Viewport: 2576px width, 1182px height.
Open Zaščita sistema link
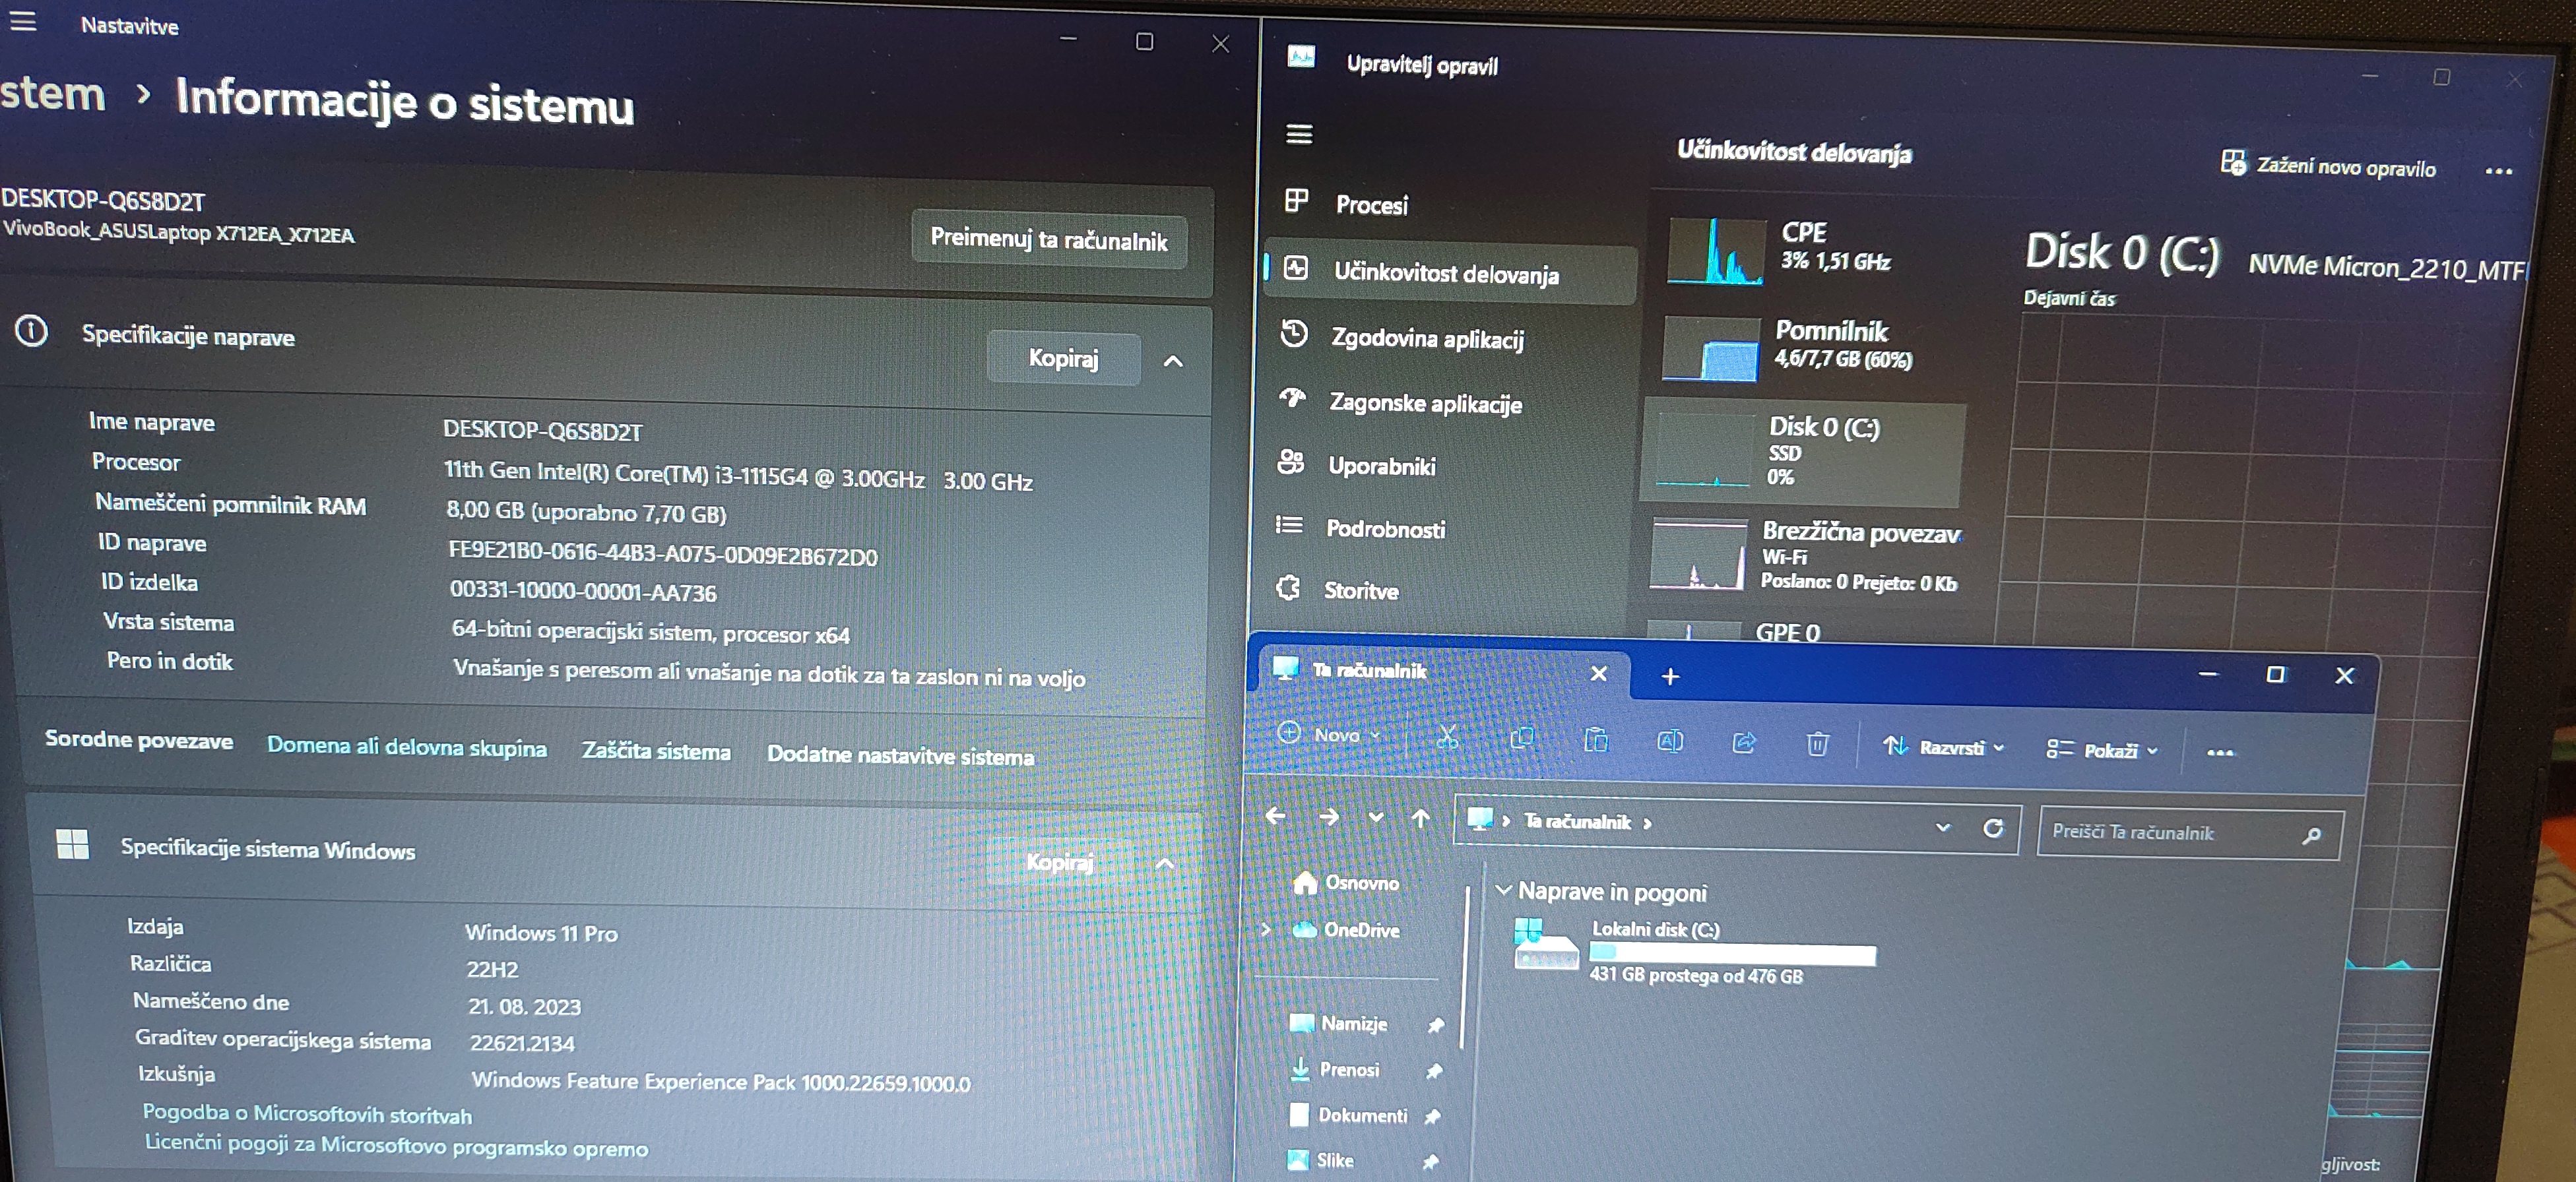click(x=656, y=752)
